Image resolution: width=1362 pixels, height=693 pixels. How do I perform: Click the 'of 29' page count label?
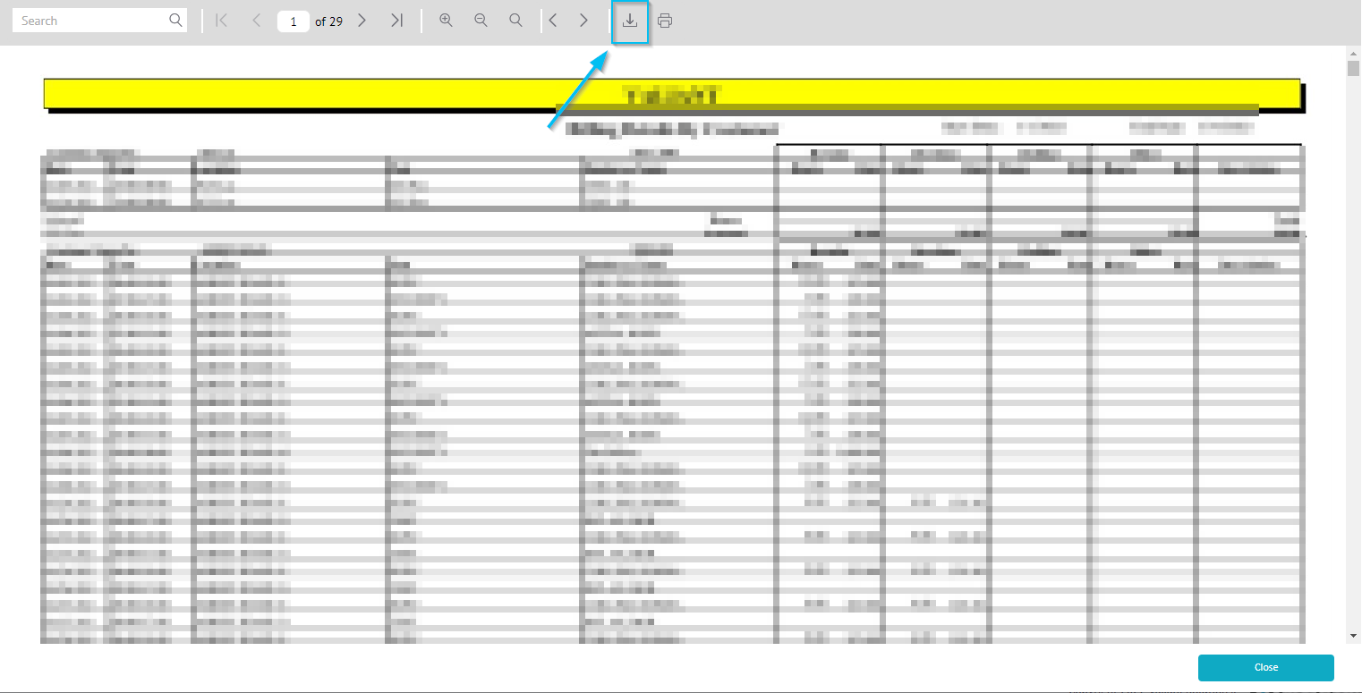[x=328, y=21]
